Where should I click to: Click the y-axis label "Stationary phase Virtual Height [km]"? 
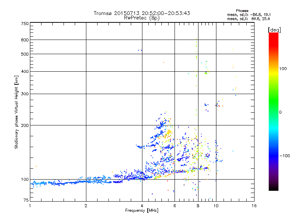coord(16,112)
